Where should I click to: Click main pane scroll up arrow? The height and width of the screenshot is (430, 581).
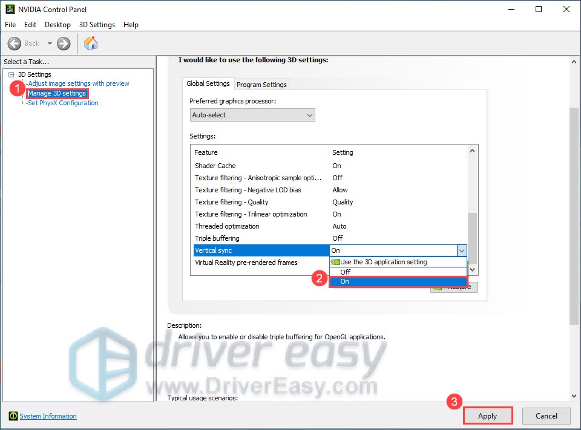click(574, 62)
